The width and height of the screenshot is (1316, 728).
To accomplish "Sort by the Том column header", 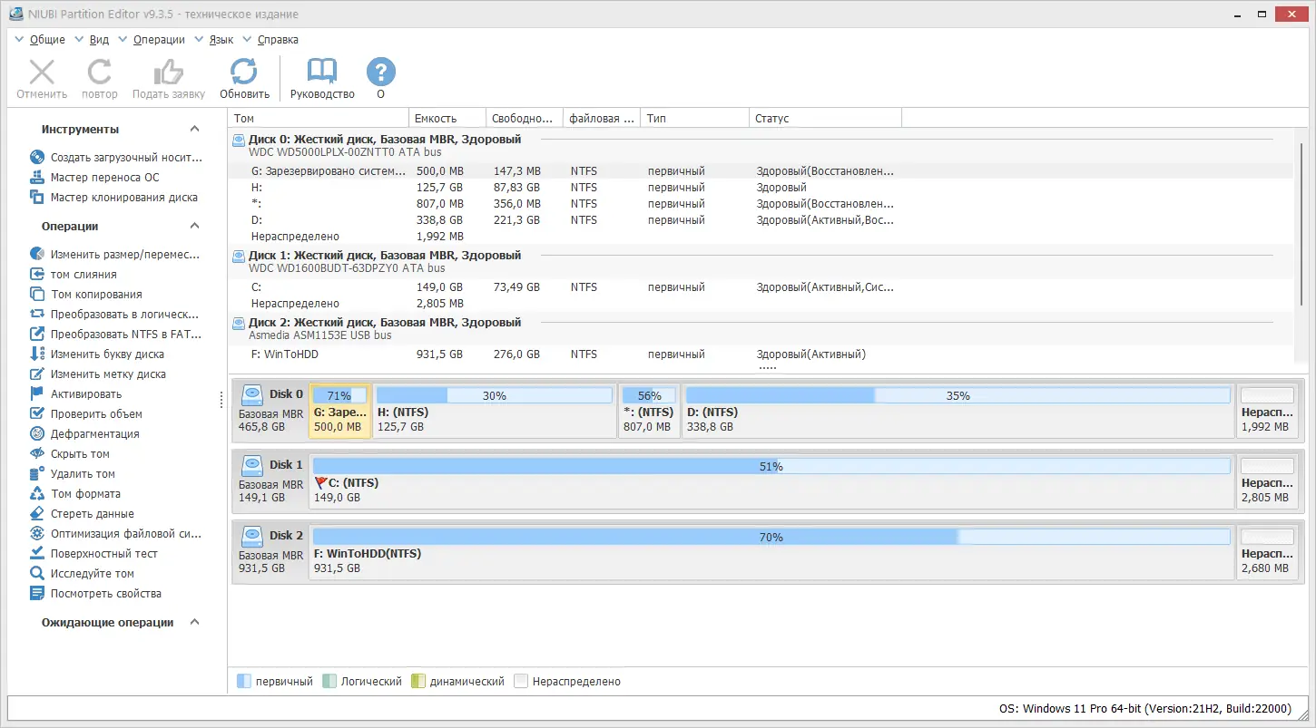I will click(x=319, y=119).
